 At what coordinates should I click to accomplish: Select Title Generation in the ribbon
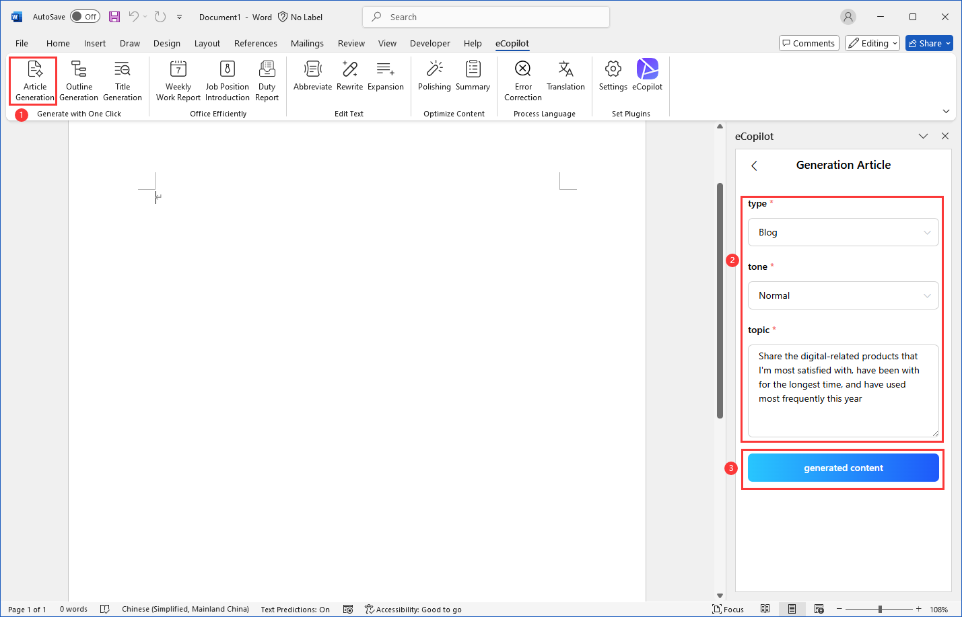tap(123, 79)
